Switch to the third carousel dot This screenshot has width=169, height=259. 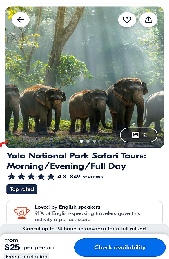[x=94, y=141]
